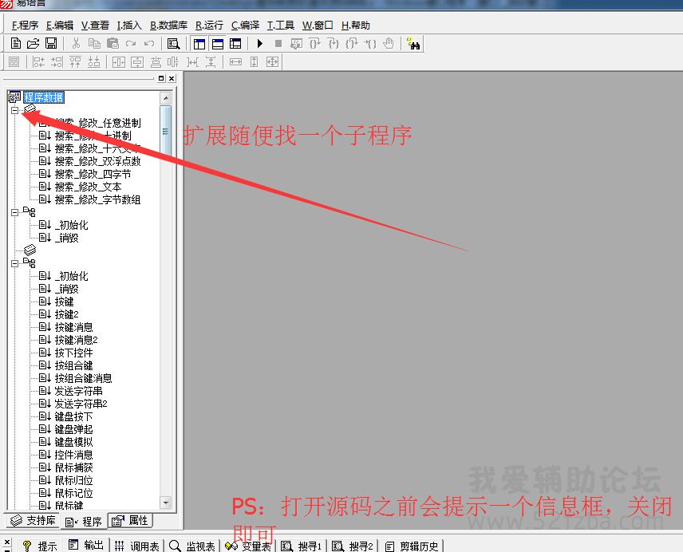Collapse the class node containing 按键 routines
Image resolution: width=683 pixels, height=552 pixels.
[15, 263]
